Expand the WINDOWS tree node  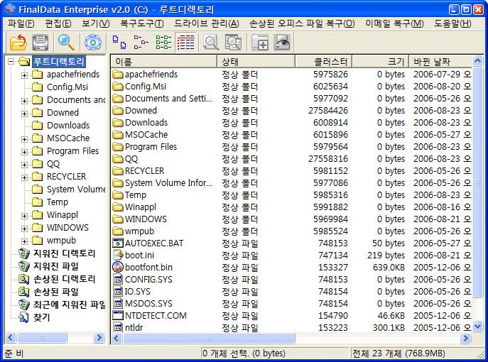tap(24, 229)
